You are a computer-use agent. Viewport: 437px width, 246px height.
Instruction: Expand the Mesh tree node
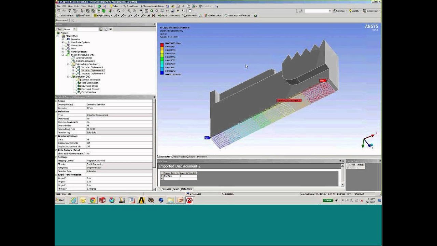62,49
